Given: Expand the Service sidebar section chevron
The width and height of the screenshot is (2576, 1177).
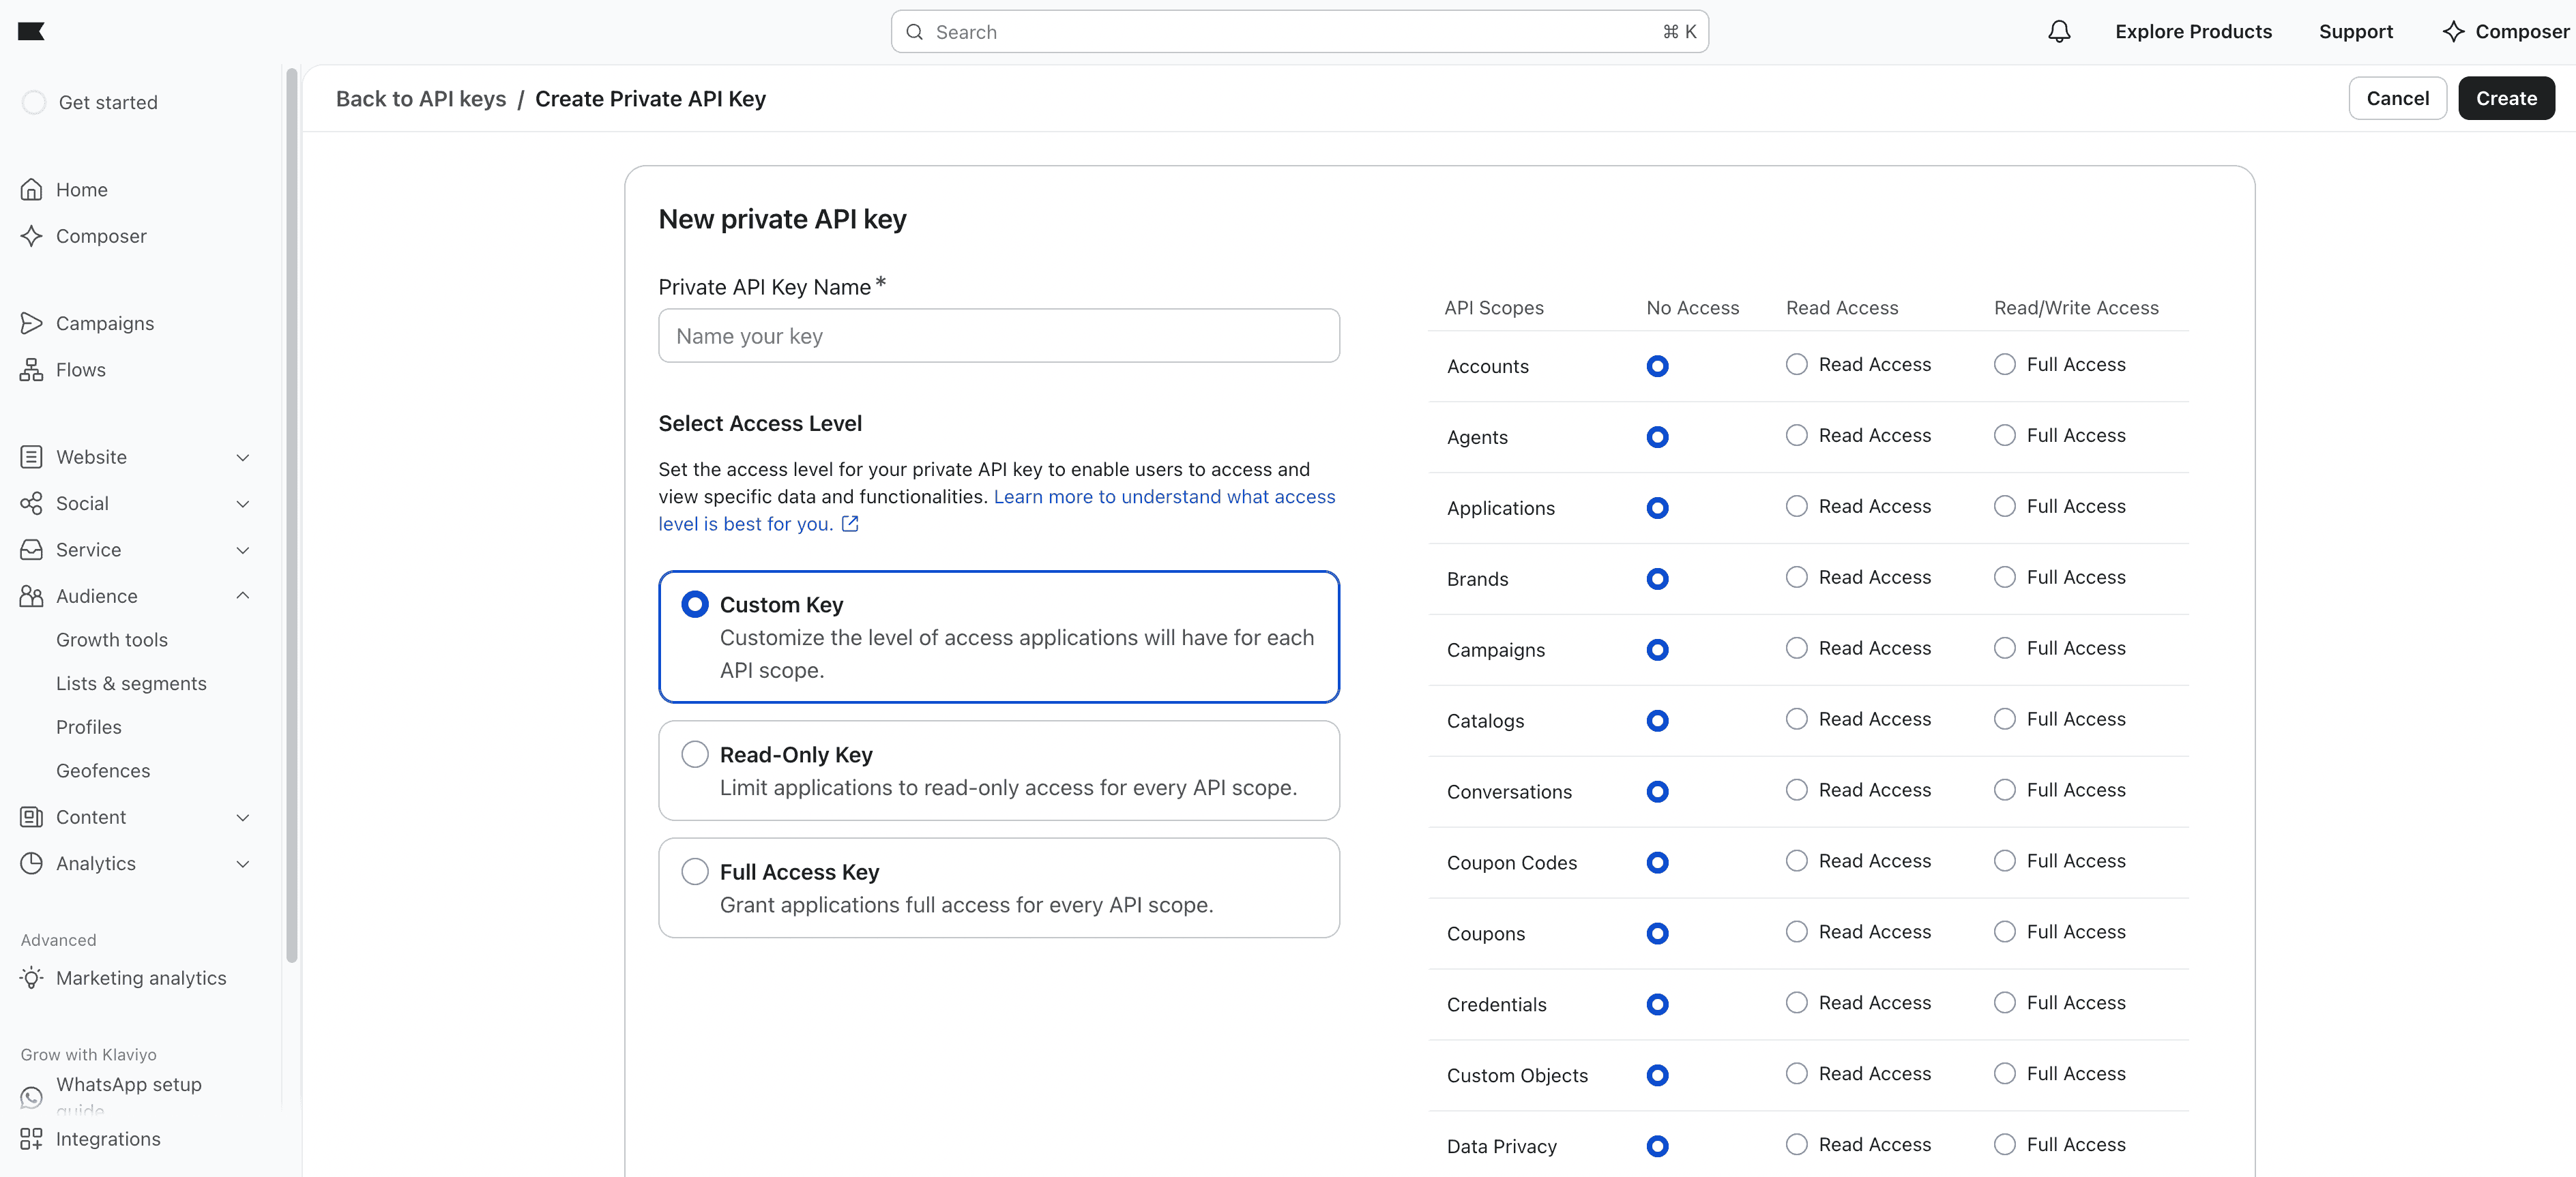Looking at the screenshot, I should coord(243,550).
